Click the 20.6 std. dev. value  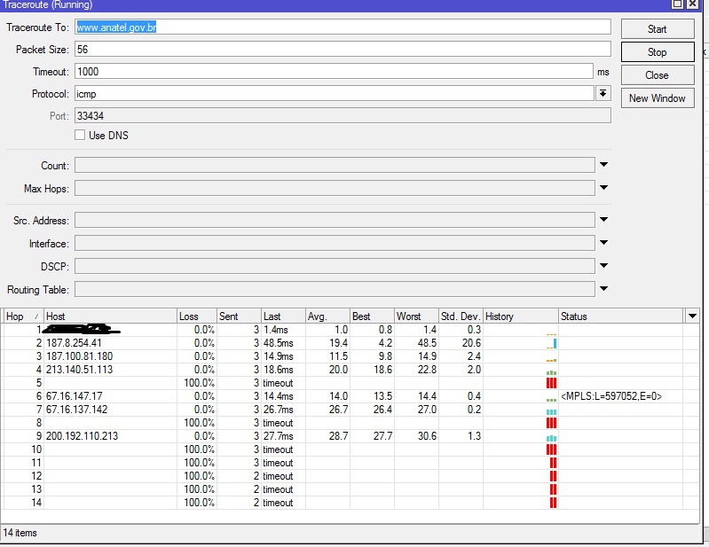[x=471, y=343]
